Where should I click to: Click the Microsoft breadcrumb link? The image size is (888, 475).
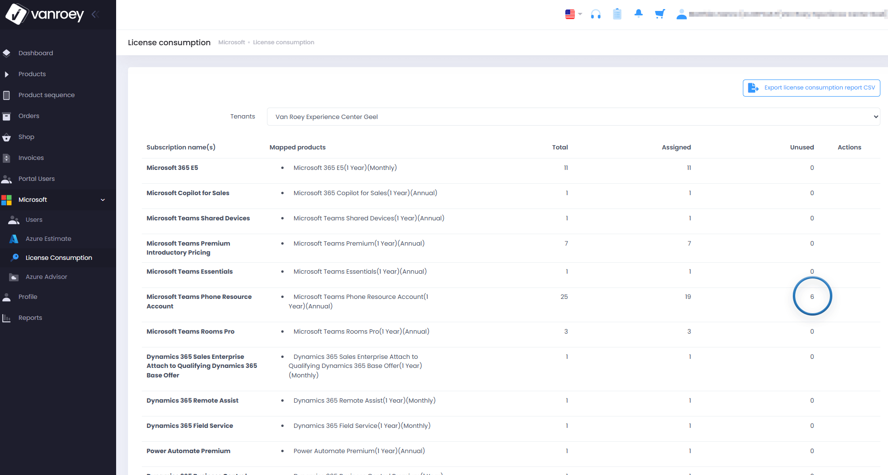[231, 42]
